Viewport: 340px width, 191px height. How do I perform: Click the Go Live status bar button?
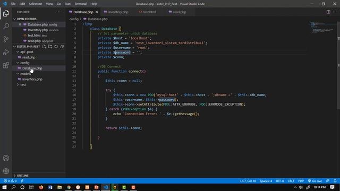pos(315,181)
